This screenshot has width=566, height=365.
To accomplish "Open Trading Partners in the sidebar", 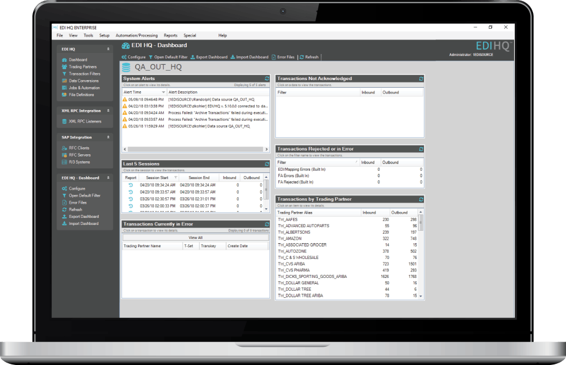I will 79,67.
